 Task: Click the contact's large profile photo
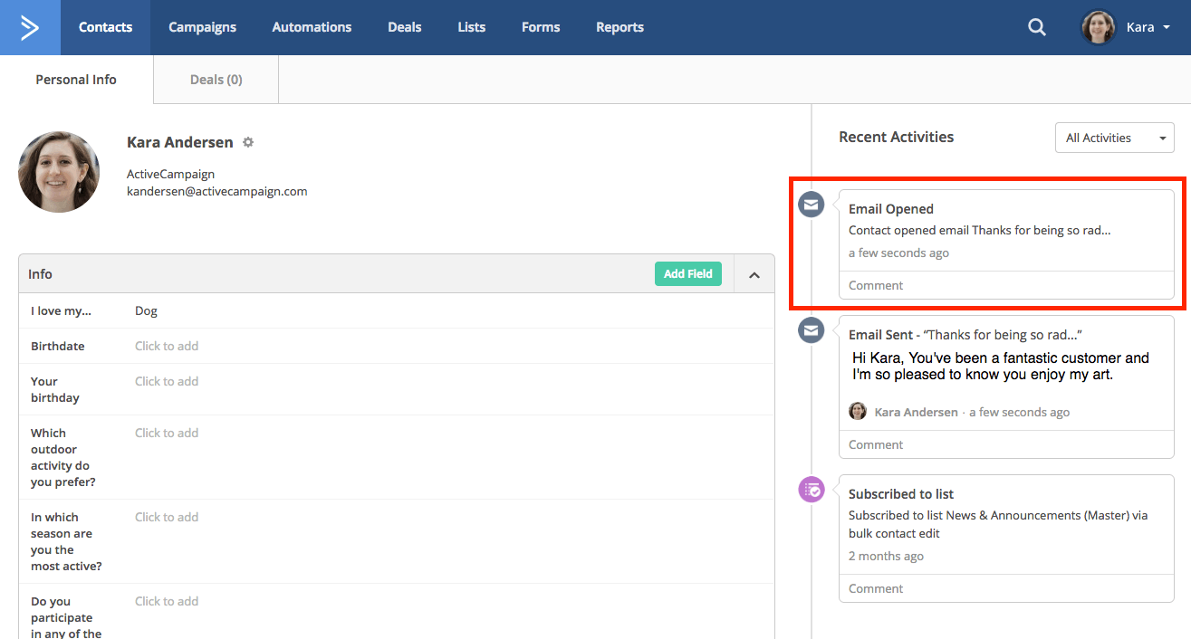(x=58, y=172)
